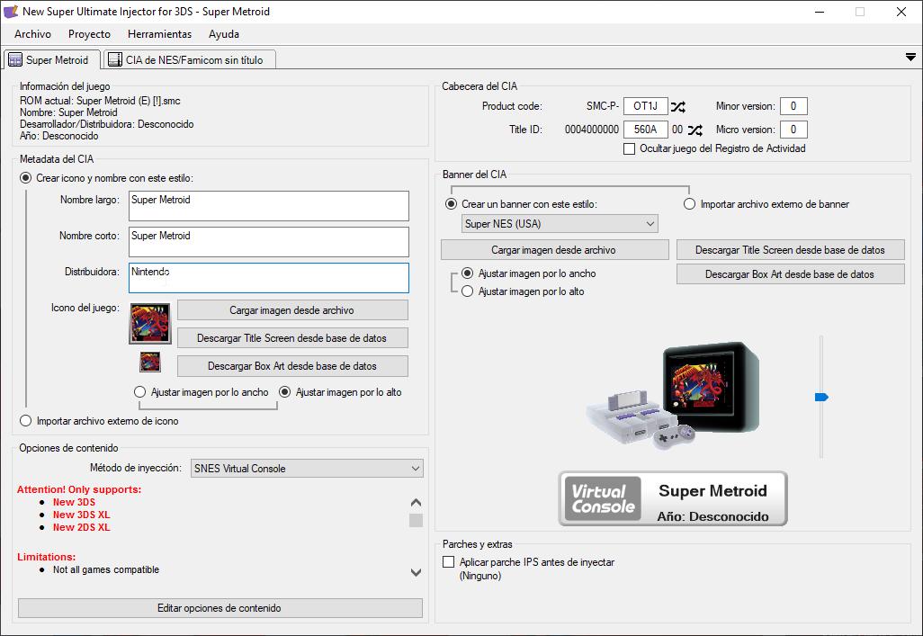Switch to the Super Metroid tab
The height and width of the screenshot is (636, 923).
(x=52, y=60)
